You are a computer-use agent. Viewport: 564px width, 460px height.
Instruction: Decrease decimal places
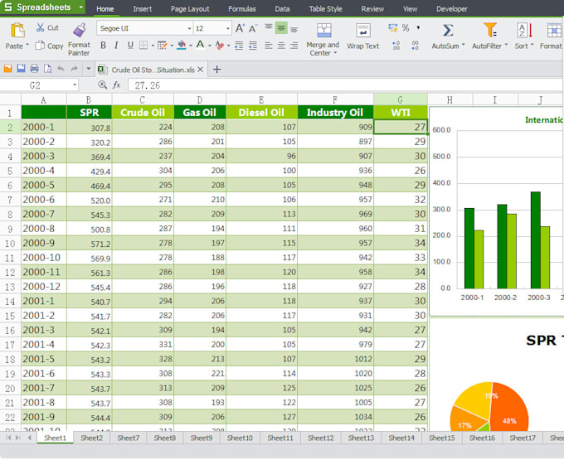415,46
